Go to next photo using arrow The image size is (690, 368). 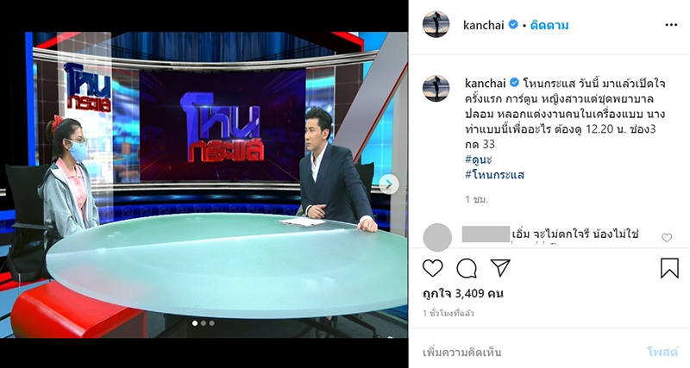389,184
